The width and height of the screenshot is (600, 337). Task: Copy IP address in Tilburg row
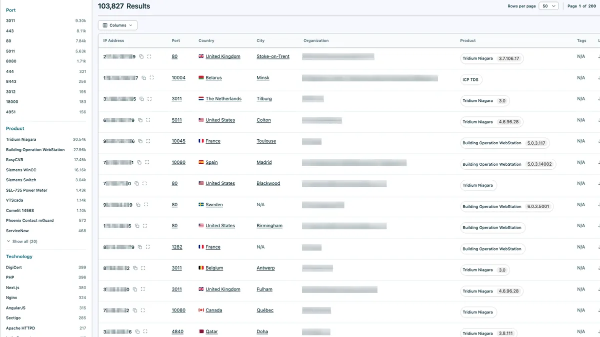pyautogui.click(x=142, y=99)
